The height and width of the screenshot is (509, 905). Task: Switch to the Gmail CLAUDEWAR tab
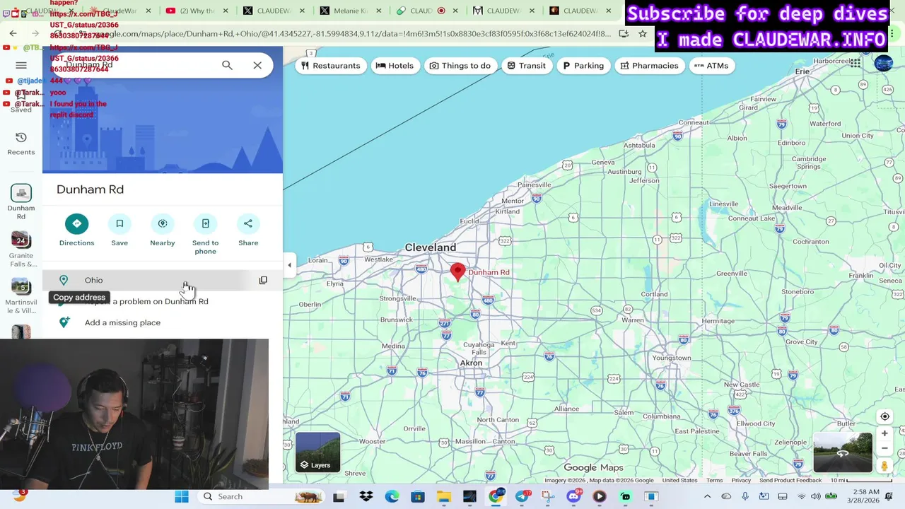503,11
